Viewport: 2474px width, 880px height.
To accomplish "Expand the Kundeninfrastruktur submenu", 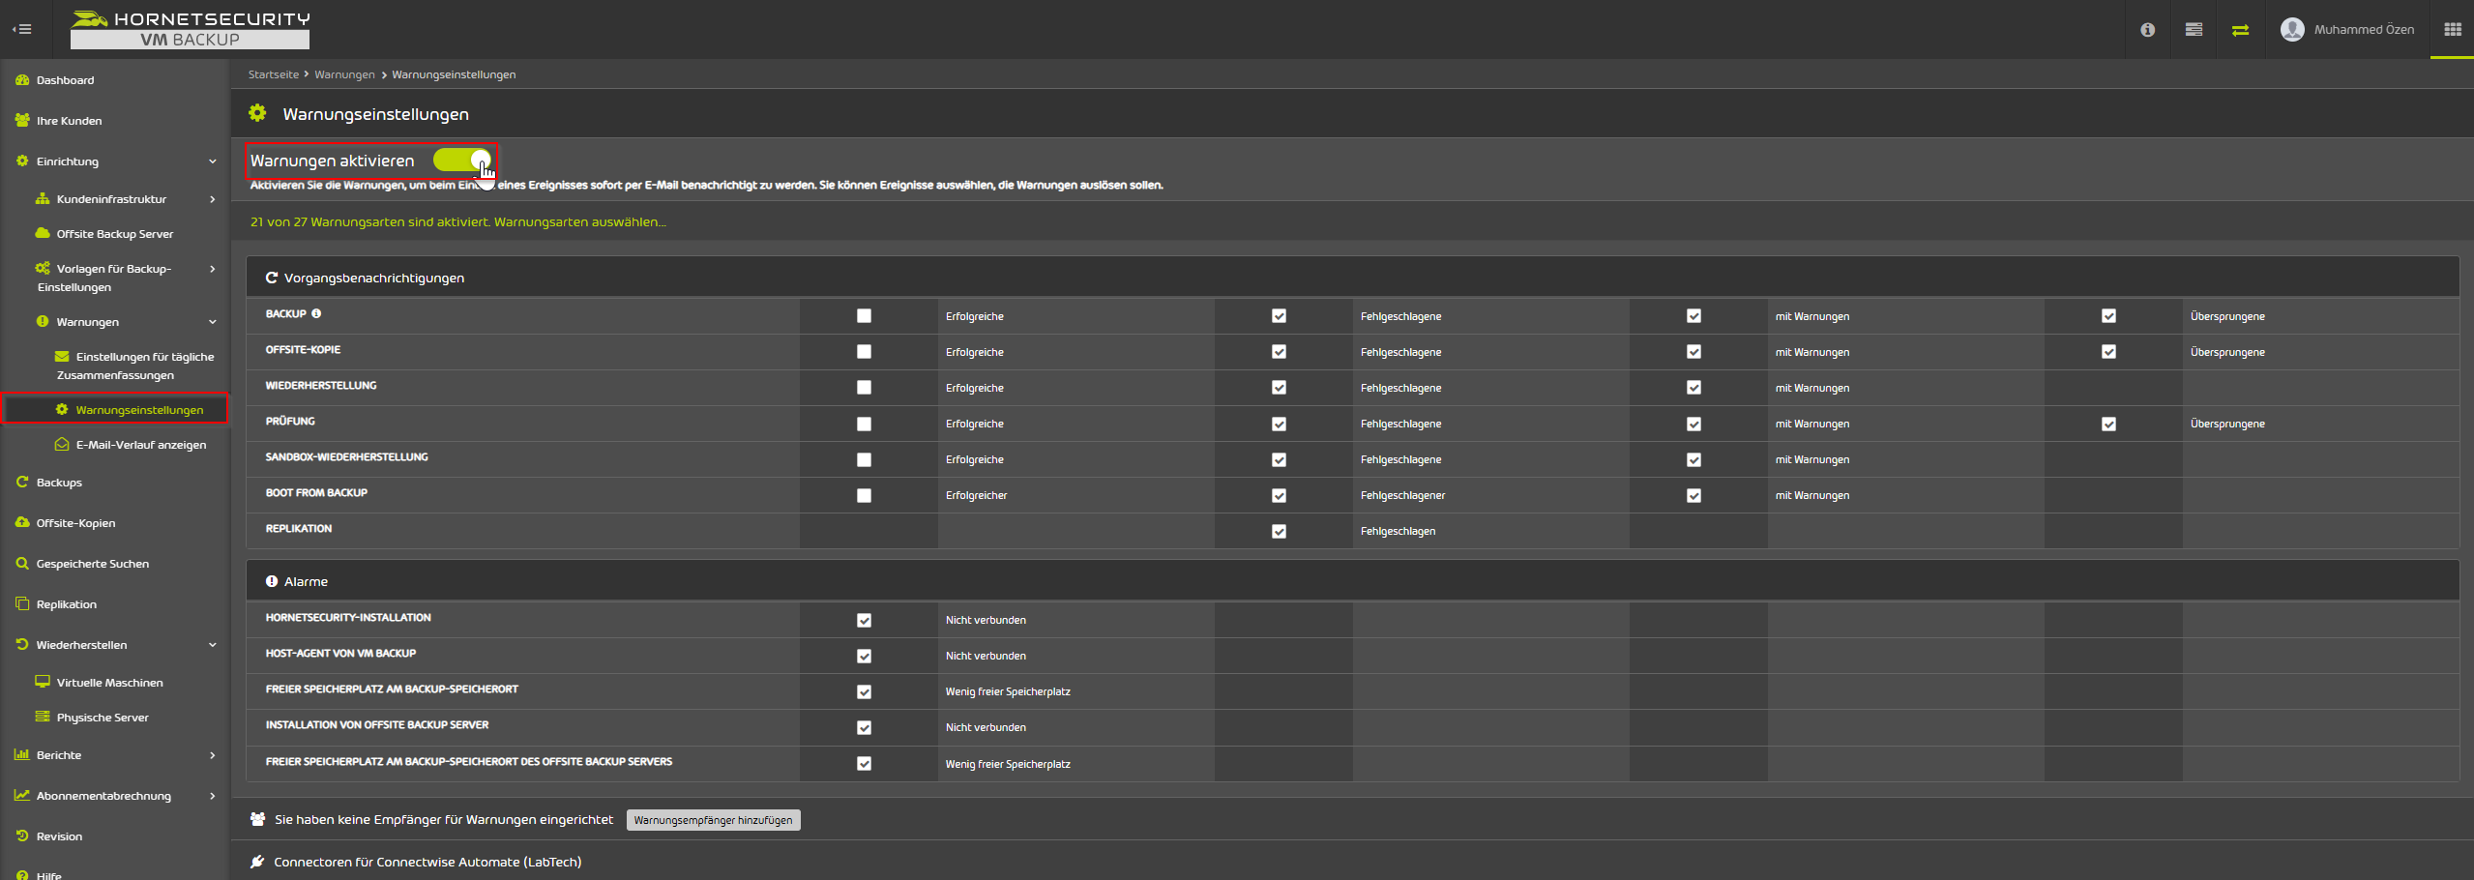I will click(212, 199).
